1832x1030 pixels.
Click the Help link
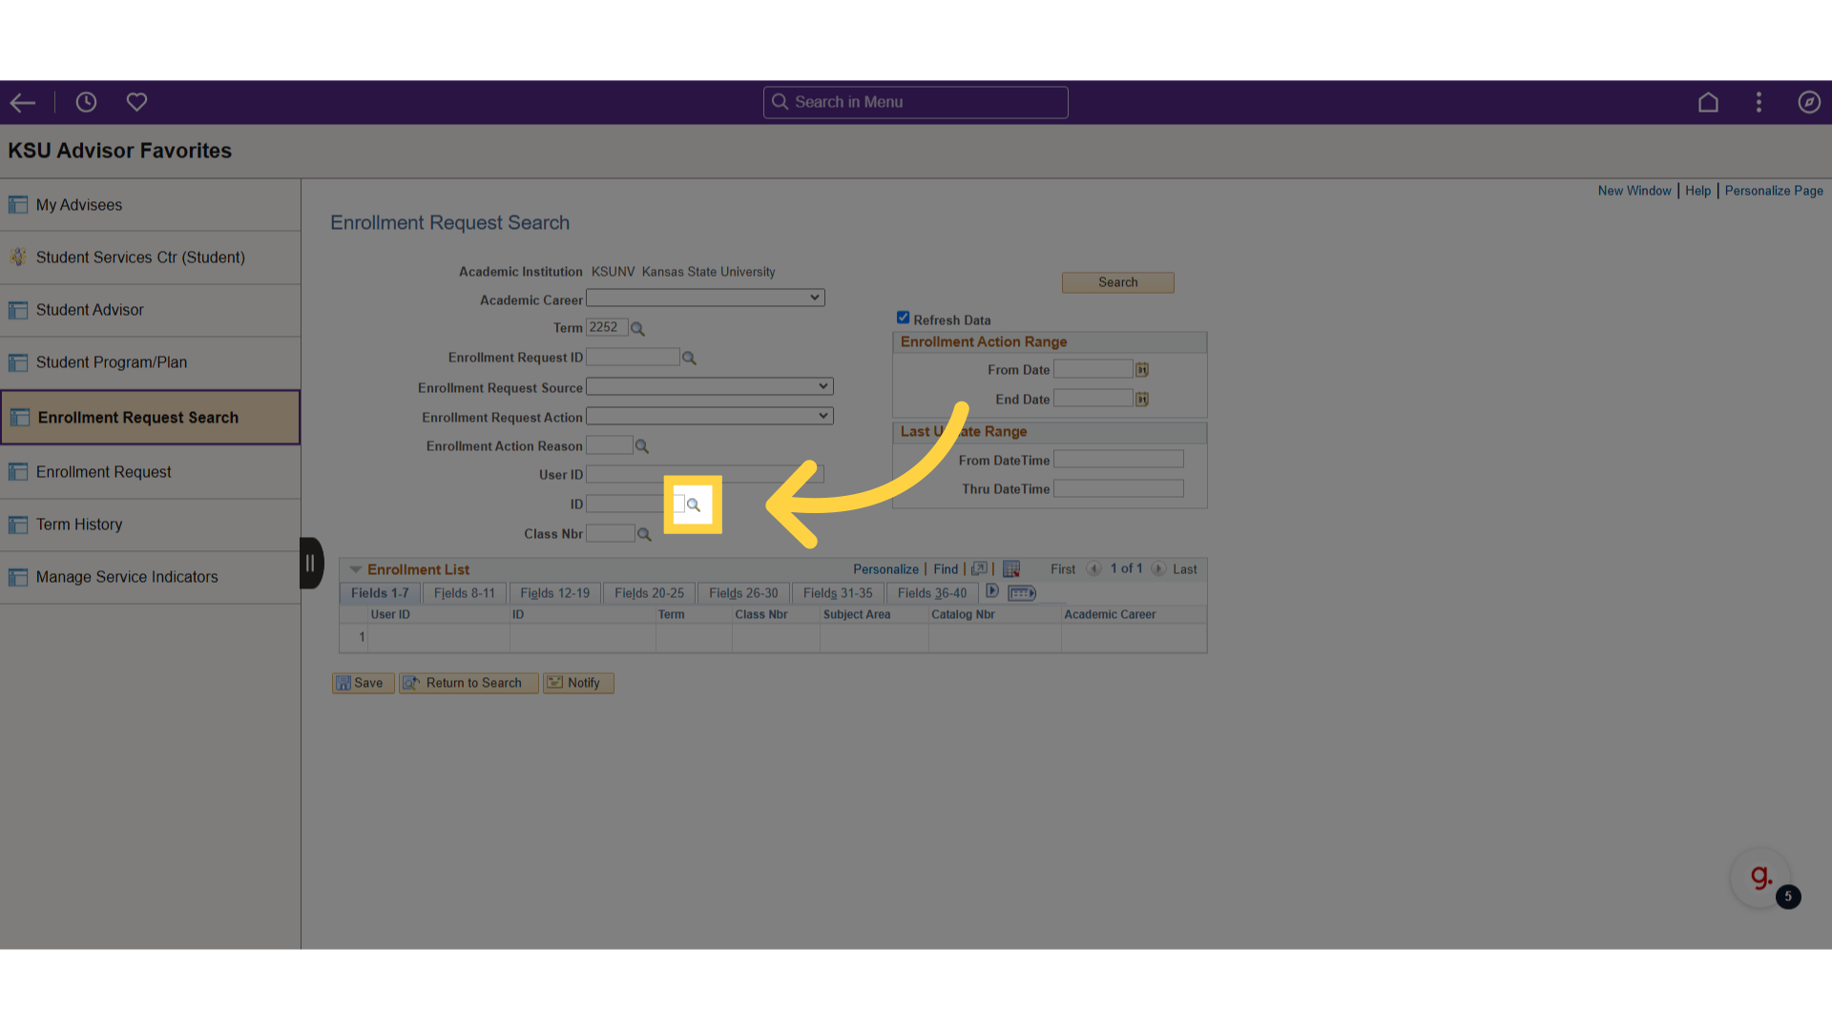[x=1697, y=191]
